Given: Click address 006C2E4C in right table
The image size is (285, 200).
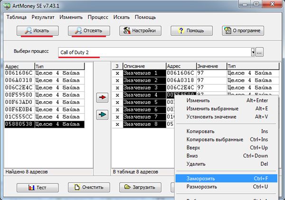Looking at the screenshot, I should pyautogui.click(x=181, y=88).
